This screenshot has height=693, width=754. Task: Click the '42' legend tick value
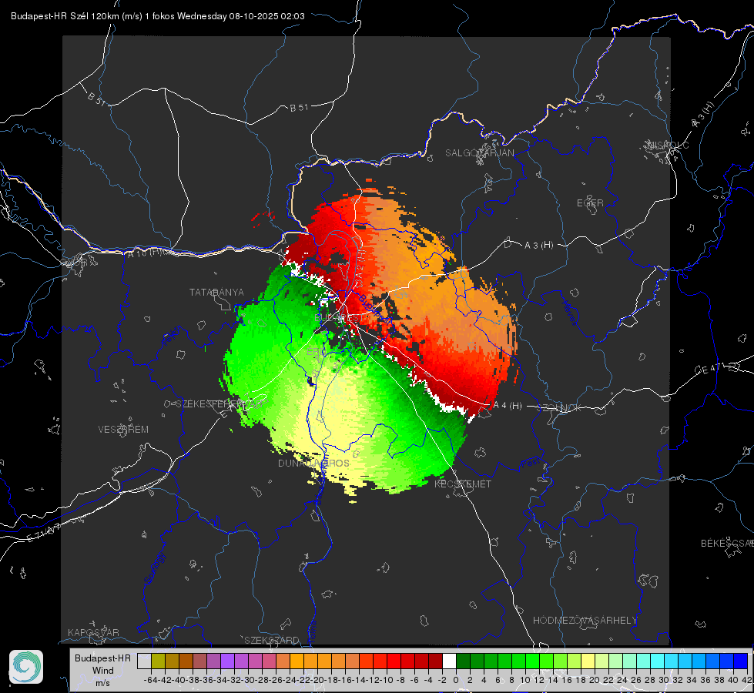click(746, 680)
